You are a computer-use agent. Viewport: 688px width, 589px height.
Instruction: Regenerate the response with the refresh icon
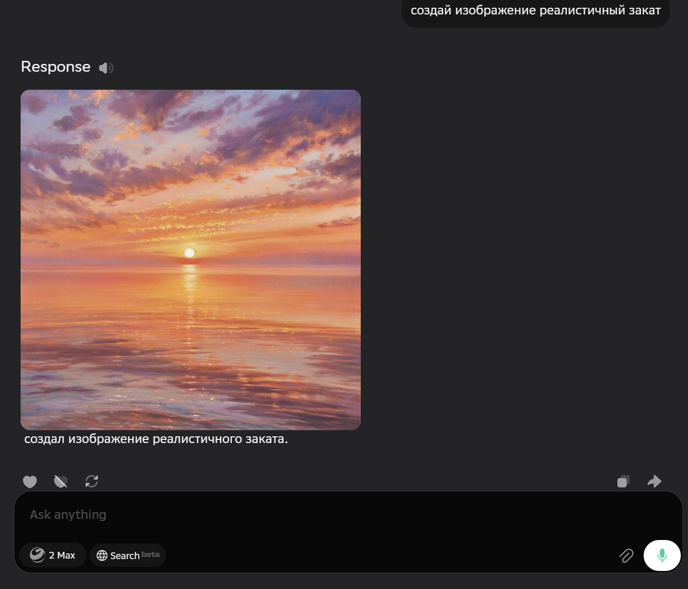point(92,481)
